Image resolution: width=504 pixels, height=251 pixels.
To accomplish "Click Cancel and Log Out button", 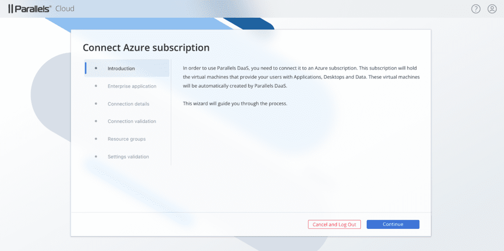I will [334, 224].
